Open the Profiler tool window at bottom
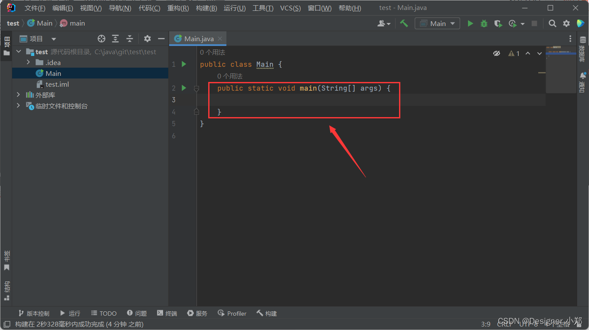 [232, 313]
